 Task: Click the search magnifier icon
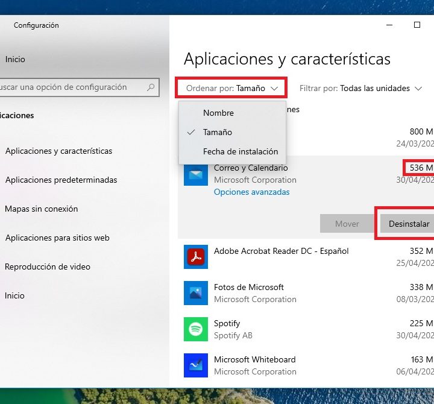(151, 87)
